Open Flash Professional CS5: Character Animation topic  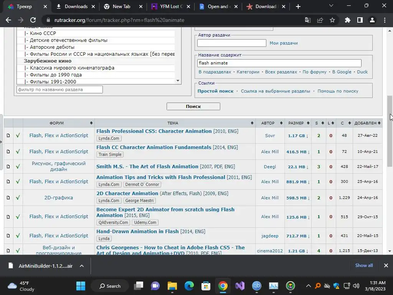click(154, 131)
